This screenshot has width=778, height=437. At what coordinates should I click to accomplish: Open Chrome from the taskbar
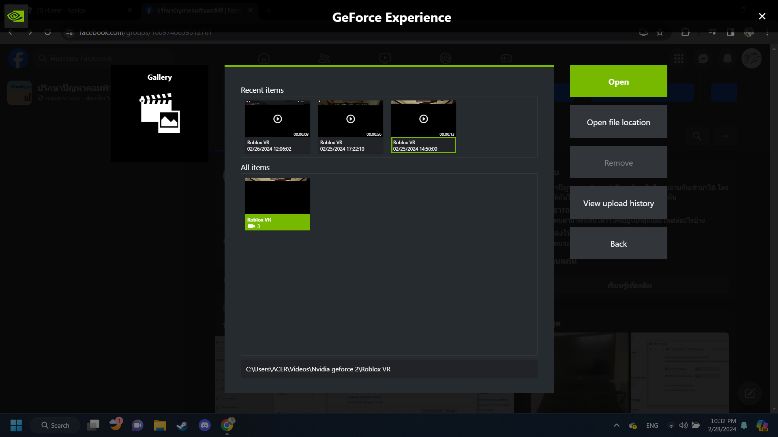pos(227,425)
